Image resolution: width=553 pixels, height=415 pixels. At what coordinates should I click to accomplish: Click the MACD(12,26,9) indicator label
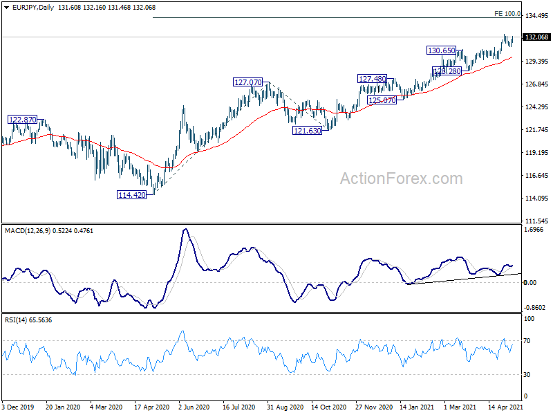point(28,231)
